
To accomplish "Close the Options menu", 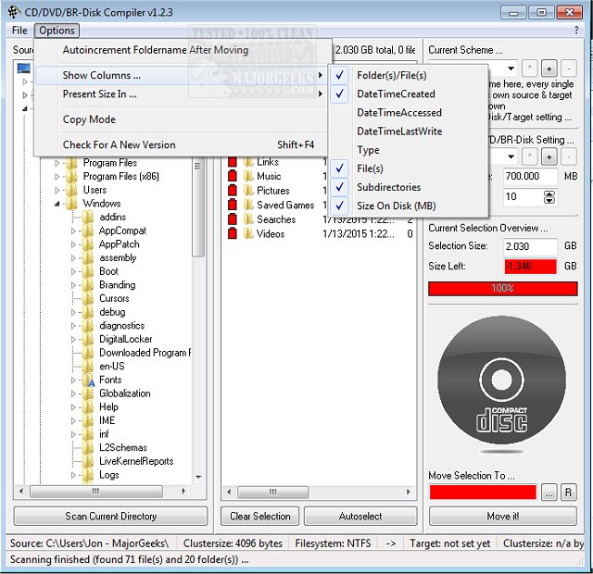I will 57,31.
